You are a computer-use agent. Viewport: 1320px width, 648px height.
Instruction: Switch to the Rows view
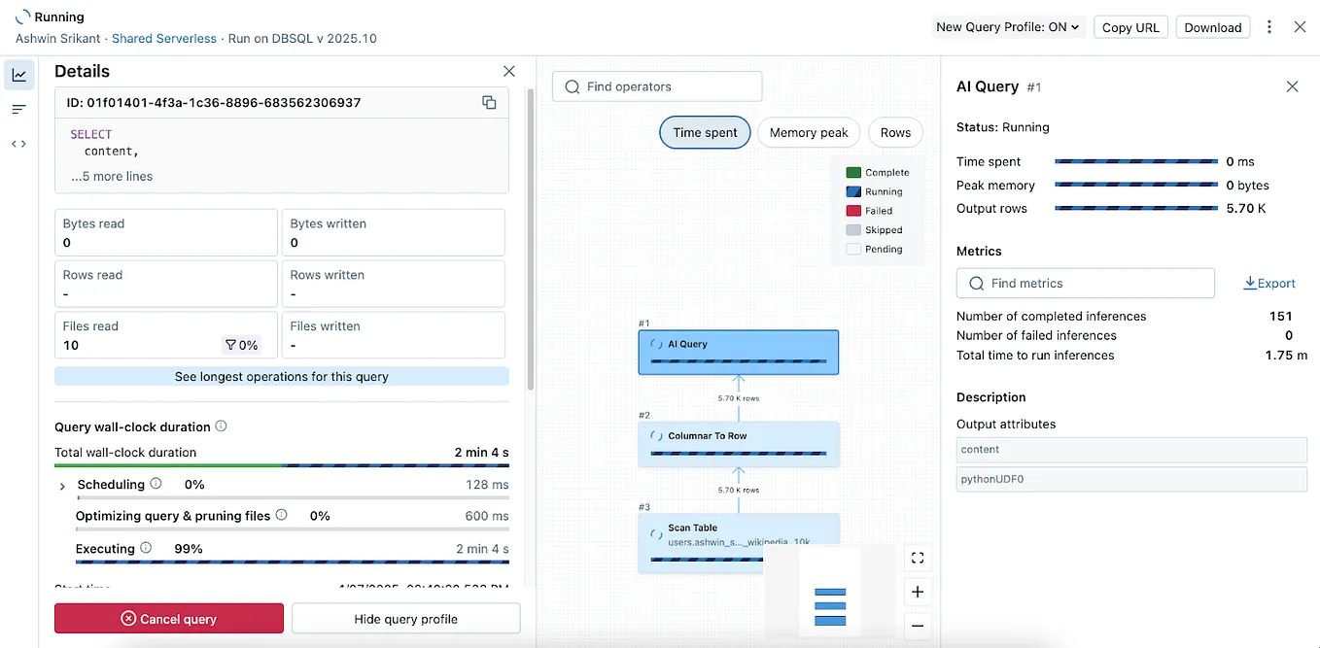[894, 132]
